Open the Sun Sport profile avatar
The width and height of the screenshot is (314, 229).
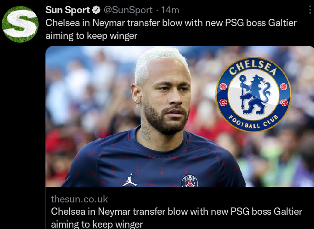click(x=20, y=24)
